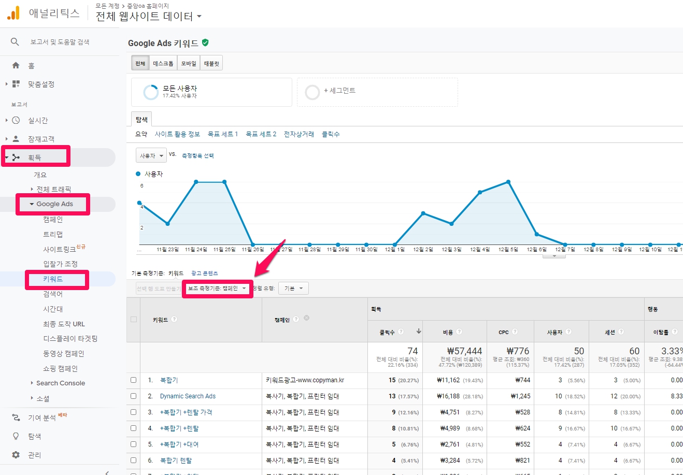Viewport: 683px width, 475px height.
Task: Click the help icon next to 키워드 column
Action: pyautogui.click(x=174, y=319)
